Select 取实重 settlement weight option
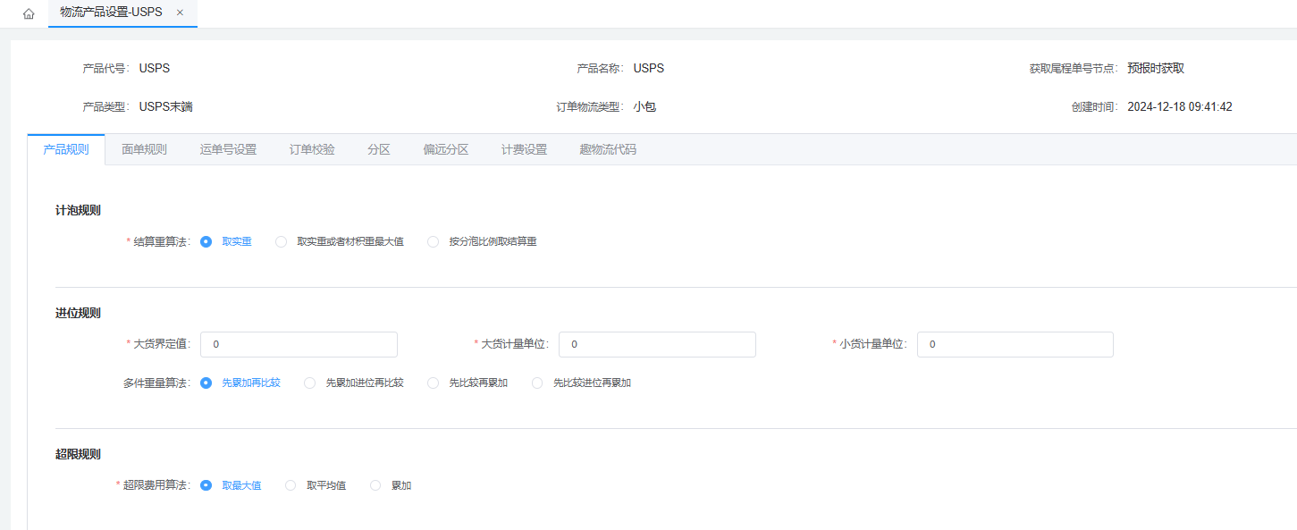 click(x=226, y=241)
